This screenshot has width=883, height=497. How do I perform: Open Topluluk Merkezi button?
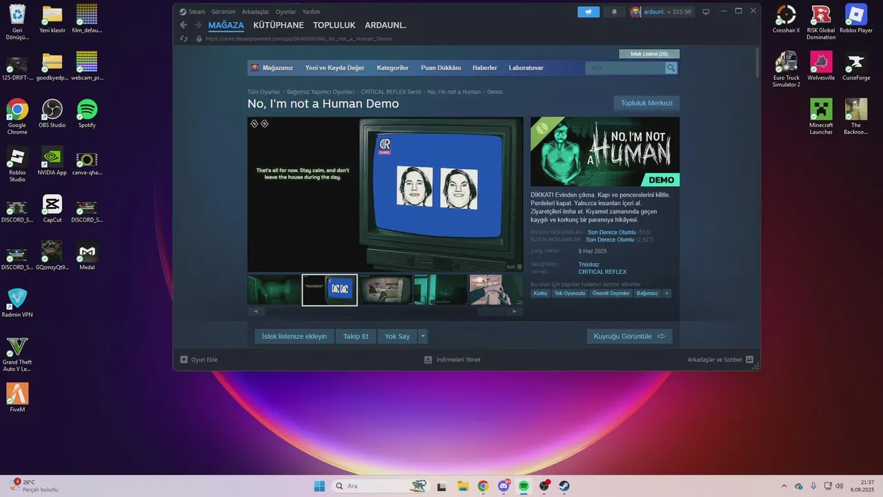click(x=646, y=103)
